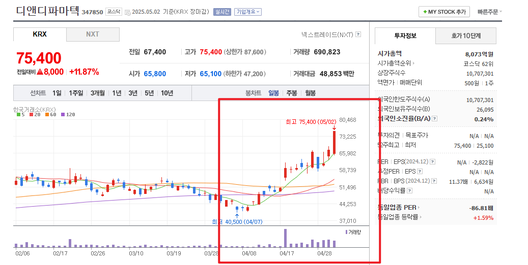Click help icon next to 배당수익률

409,191
